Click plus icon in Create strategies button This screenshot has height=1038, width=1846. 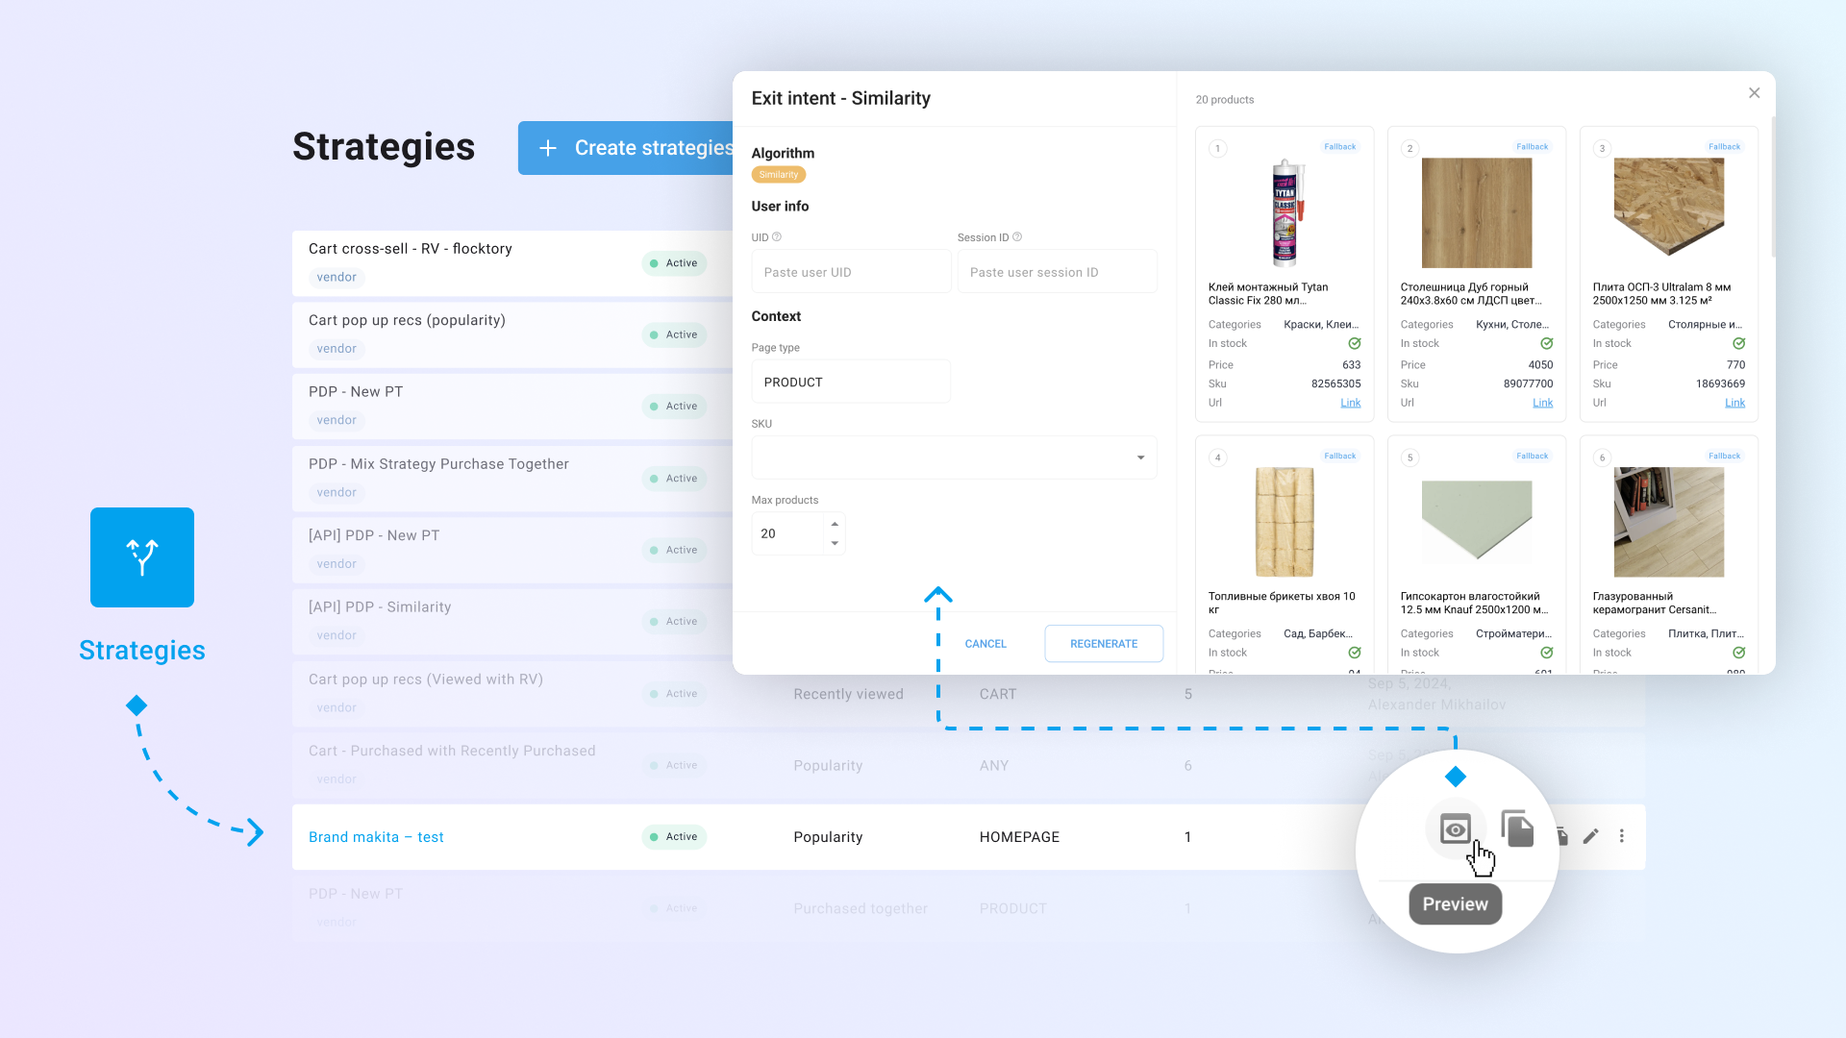(x=548, y=148)
